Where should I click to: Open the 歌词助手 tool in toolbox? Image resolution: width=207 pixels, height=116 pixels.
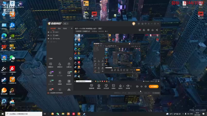[x=69, y=82]
